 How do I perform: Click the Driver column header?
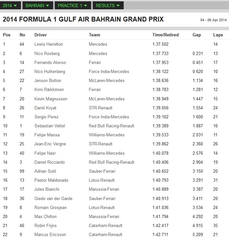(41, 35)
